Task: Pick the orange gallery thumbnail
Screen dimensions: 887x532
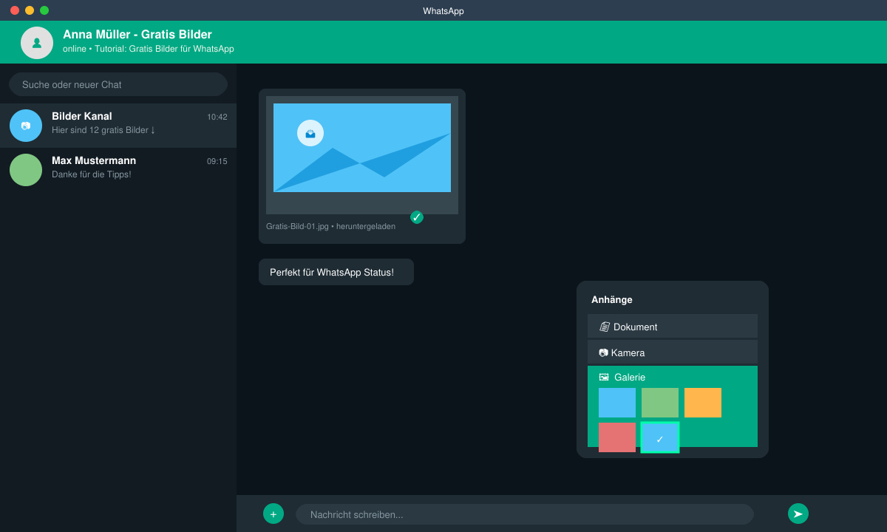Action: 703,403
